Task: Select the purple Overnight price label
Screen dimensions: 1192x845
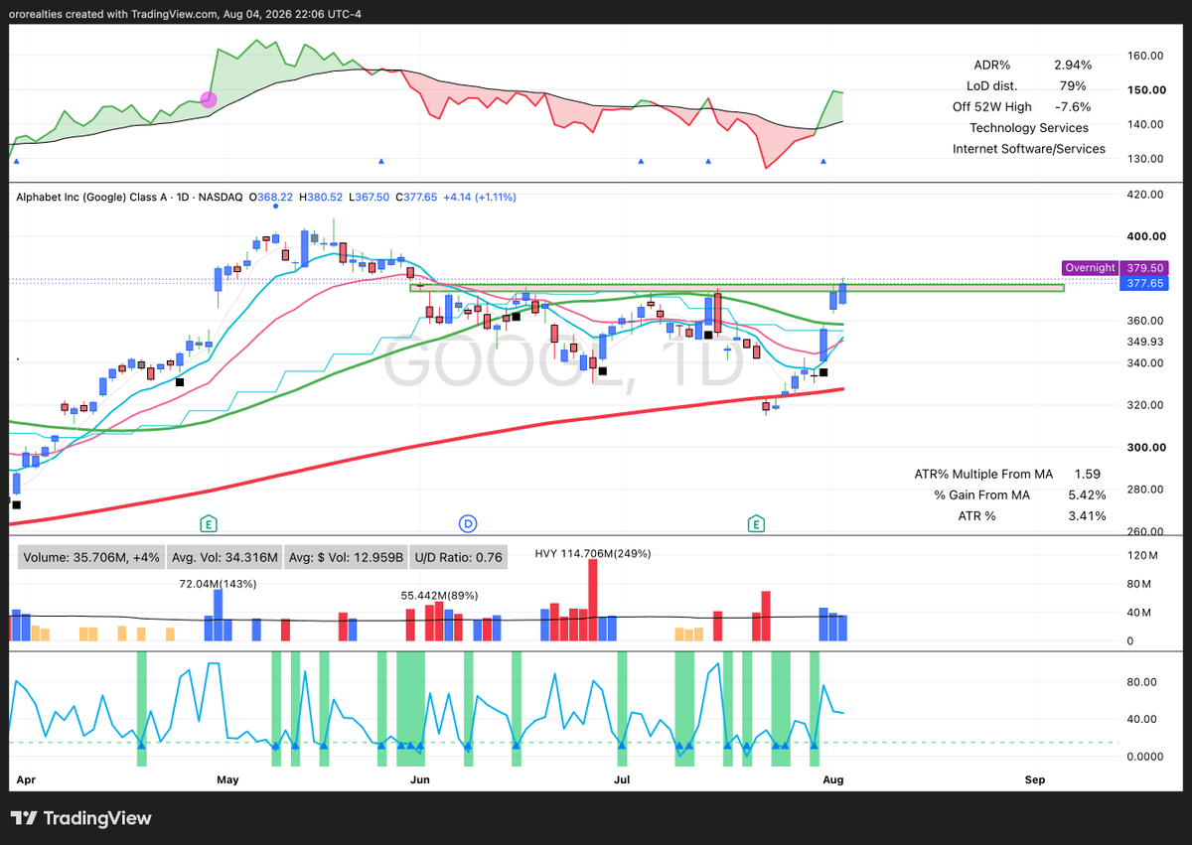Action: pos(1090,268)
